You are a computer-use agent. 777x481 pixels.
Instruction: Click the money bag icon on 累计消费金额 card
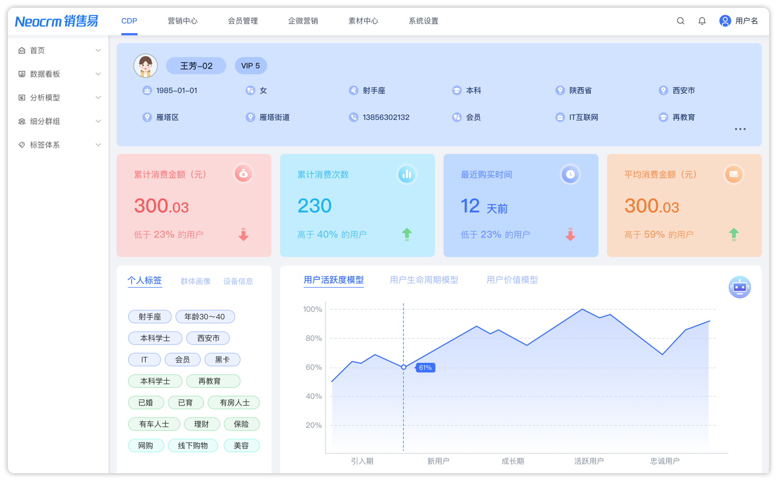pos(243,174)
